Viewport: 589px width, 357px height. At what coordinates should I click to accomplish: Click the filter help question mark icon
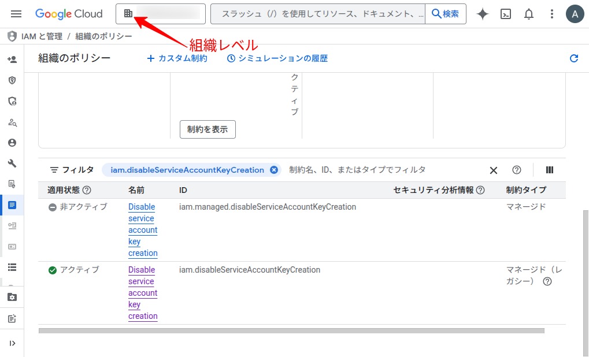(517, 170)
